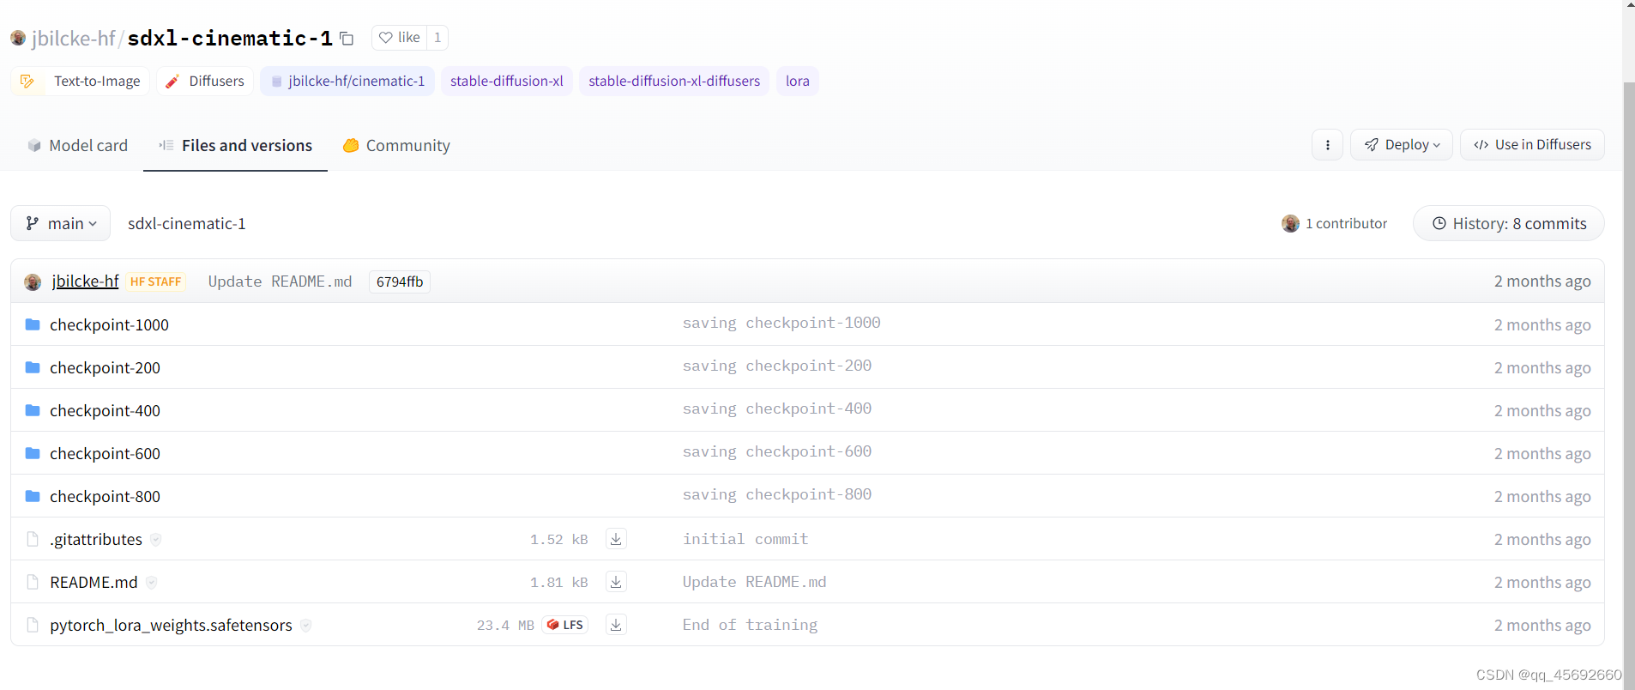Expand the Deploy dropdown
Screen dimensions: 1635x690
click(x=1402, y=144)
